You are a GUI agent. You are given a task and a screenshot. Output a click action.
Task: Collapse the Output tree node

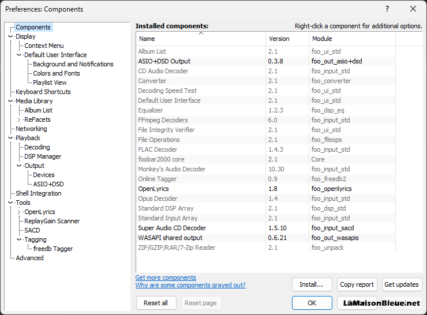click(19, 166)
